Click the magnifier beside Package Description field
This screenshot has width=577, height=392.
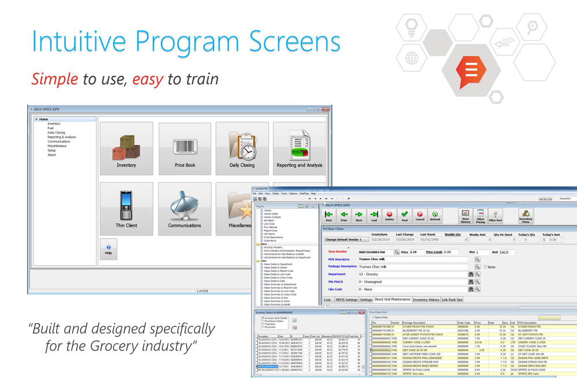[477, 267]
